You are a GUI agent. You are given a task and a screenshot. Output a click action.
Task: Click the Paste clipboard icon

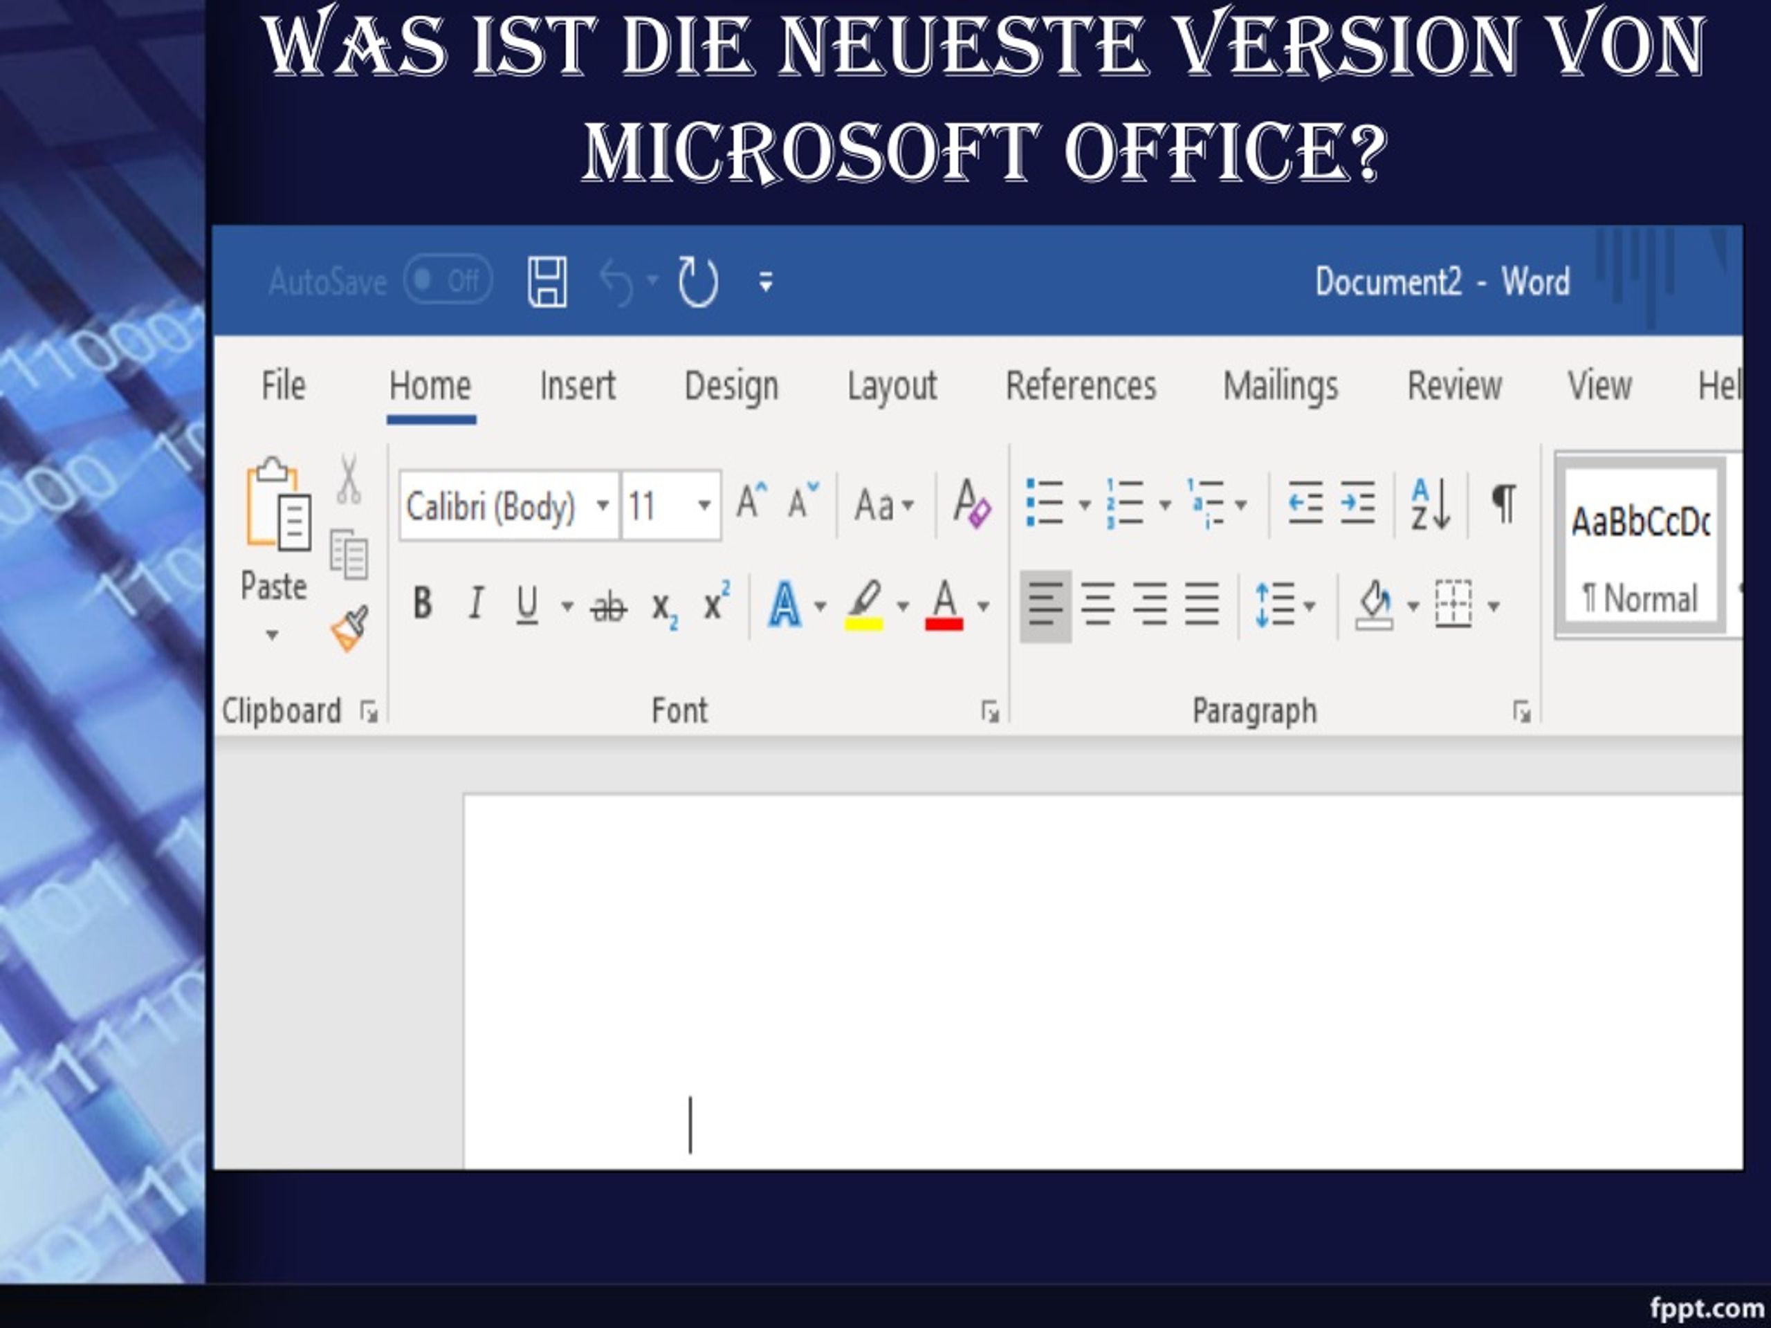(279, 504)
